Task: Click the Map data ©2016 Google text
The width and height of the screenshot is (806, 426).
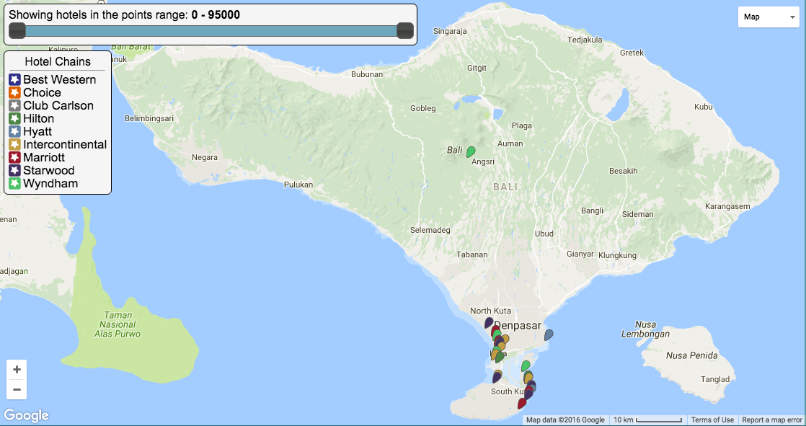Action: [x=565, y=420]
